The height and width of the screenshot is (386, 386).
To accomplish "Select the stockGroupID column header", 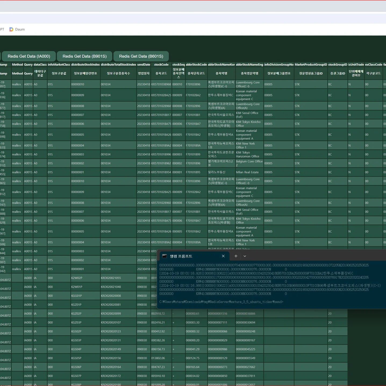I will [338, 64].
